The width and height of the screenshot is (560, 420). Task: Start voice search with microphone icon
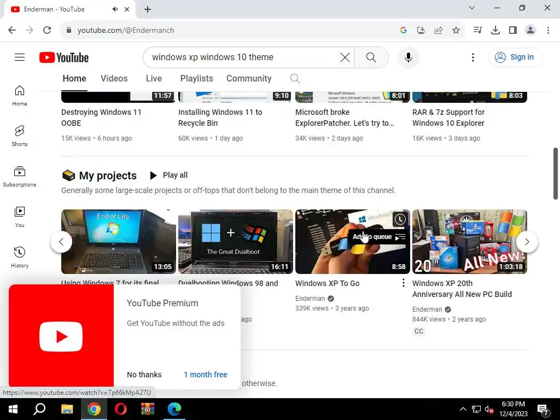click(408, 57)
